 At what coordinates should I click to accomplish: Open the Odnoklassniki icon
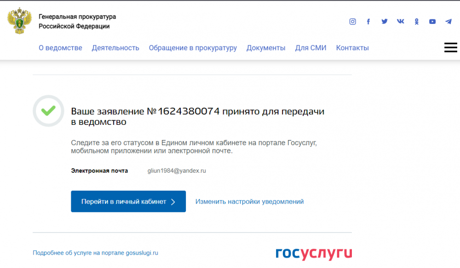click(x=417, y=21)
